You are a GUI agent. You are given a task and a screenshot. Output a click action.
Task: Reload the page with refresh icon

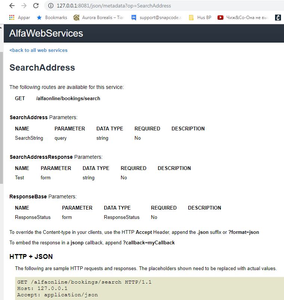tap(36, 6)
